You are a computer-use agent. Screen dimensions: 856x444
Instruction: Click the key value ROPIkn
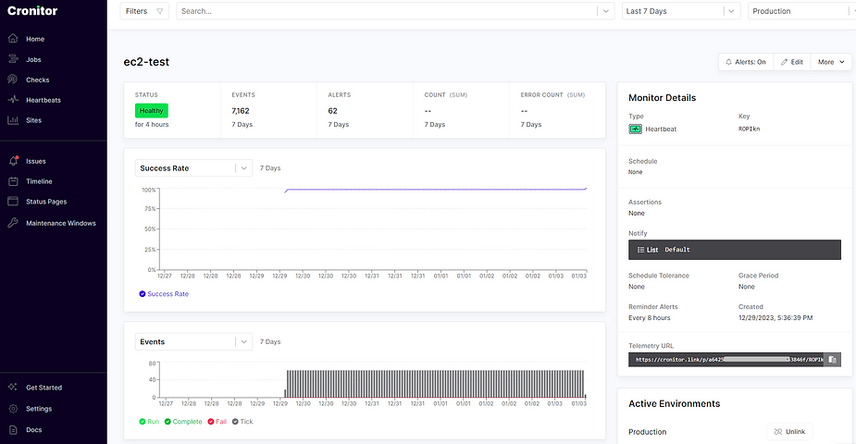(749, 129)
